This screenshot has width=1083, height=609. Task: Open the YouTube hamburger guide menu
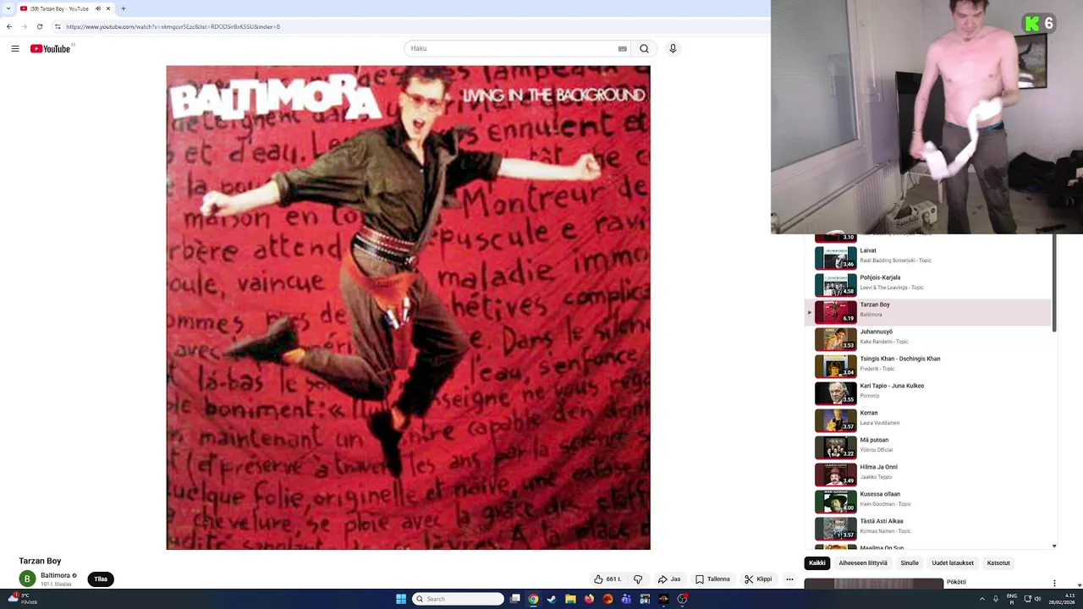(15, 48)
